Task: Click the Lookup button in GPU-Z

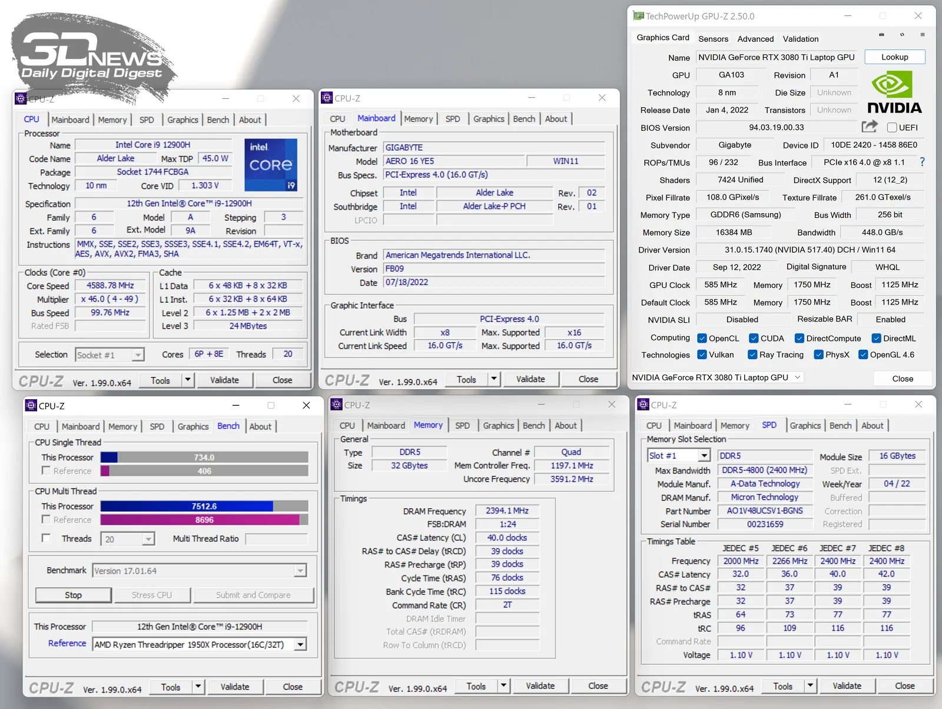Action: [895, 57]
